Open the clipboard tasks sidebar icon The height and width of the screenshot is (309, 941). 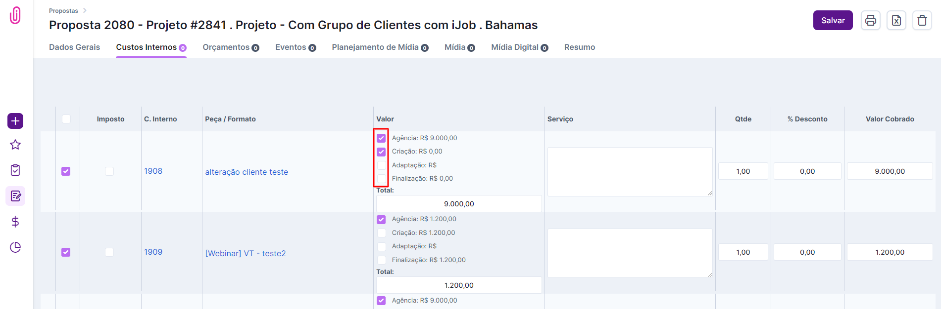pos(15,170)
